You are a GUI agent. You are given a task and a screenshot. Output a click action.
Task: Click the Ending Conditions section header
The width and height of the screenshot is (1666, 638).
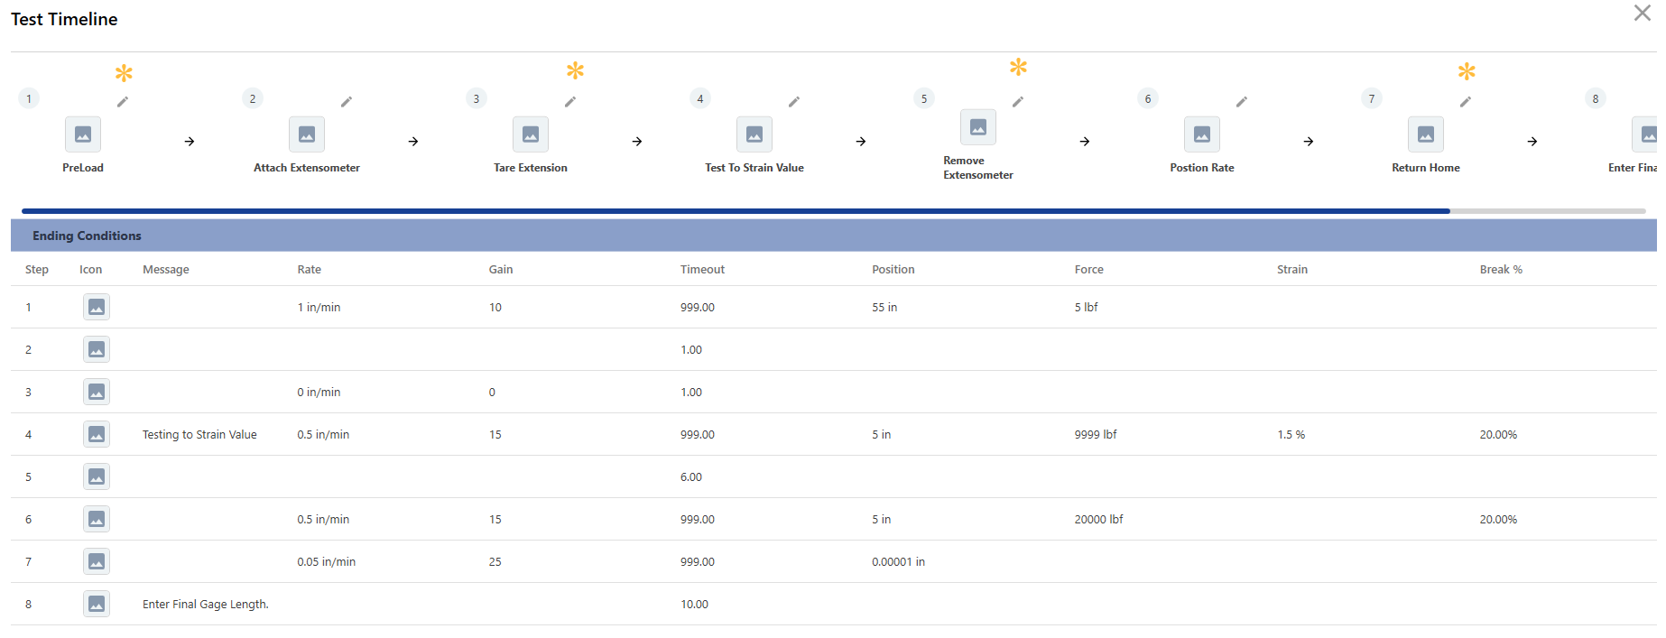click(834, 236)
